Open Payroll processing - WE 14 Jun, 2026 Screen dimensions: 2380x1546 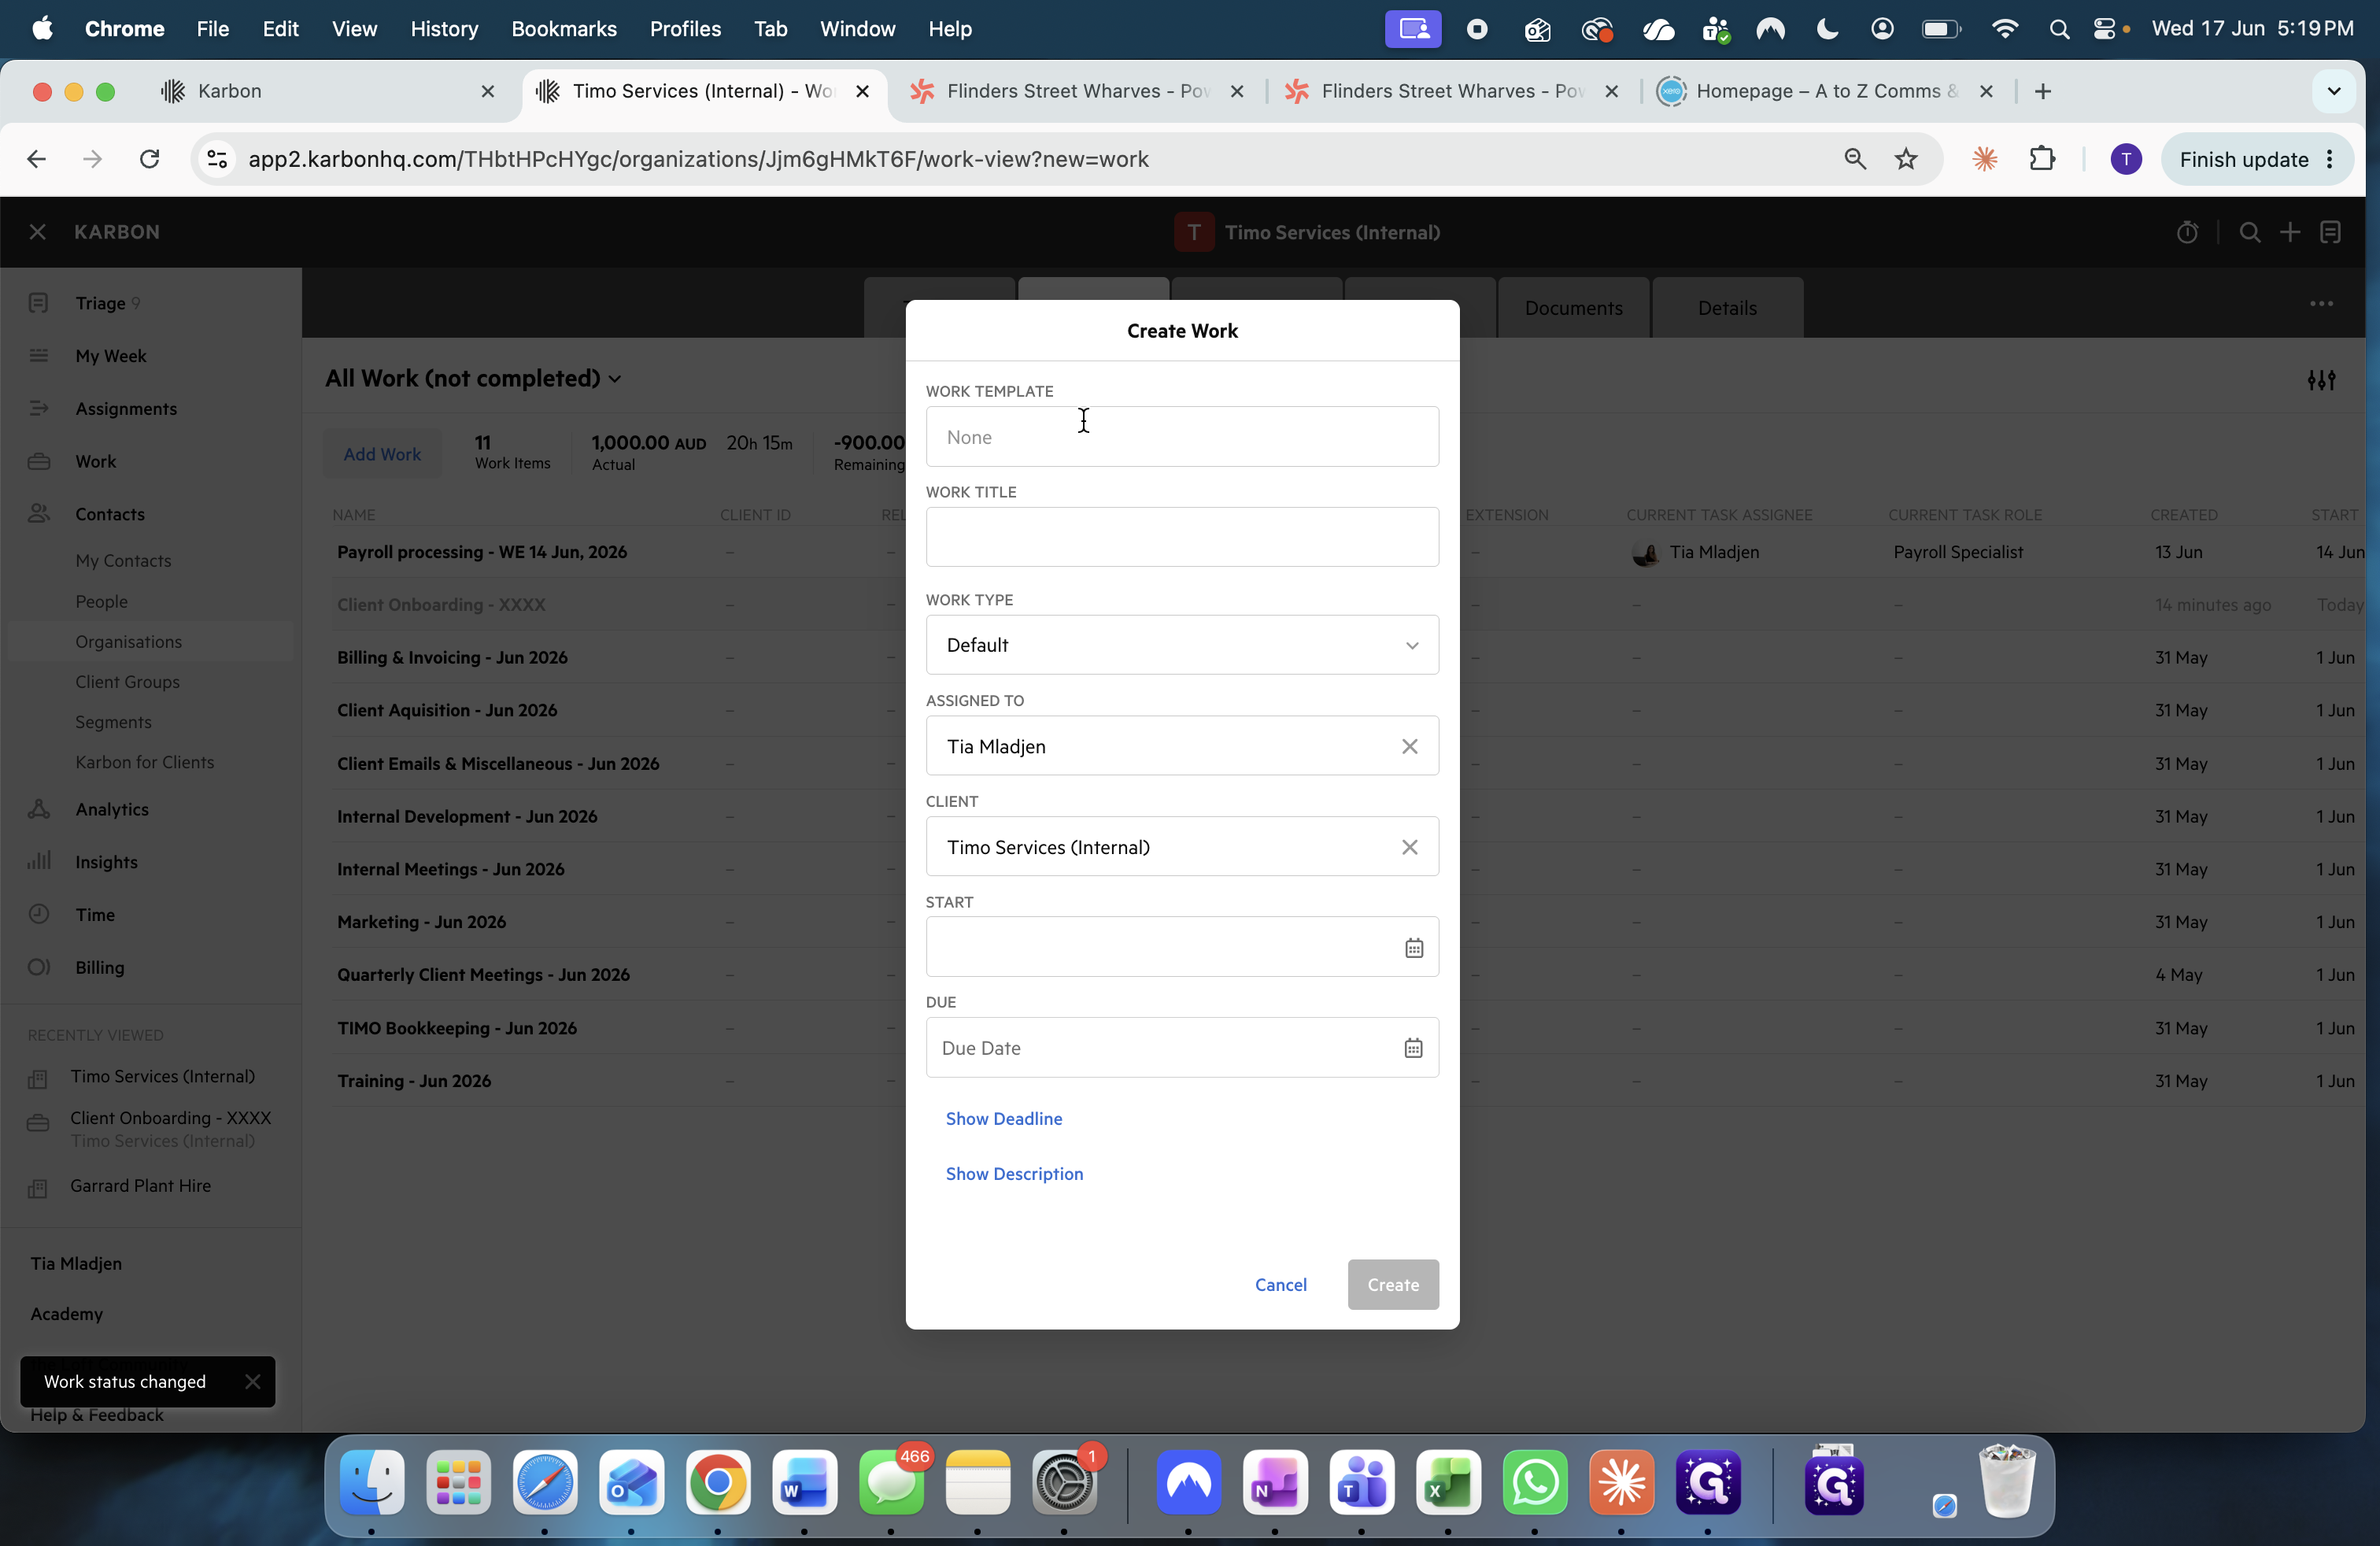(482, 552)
